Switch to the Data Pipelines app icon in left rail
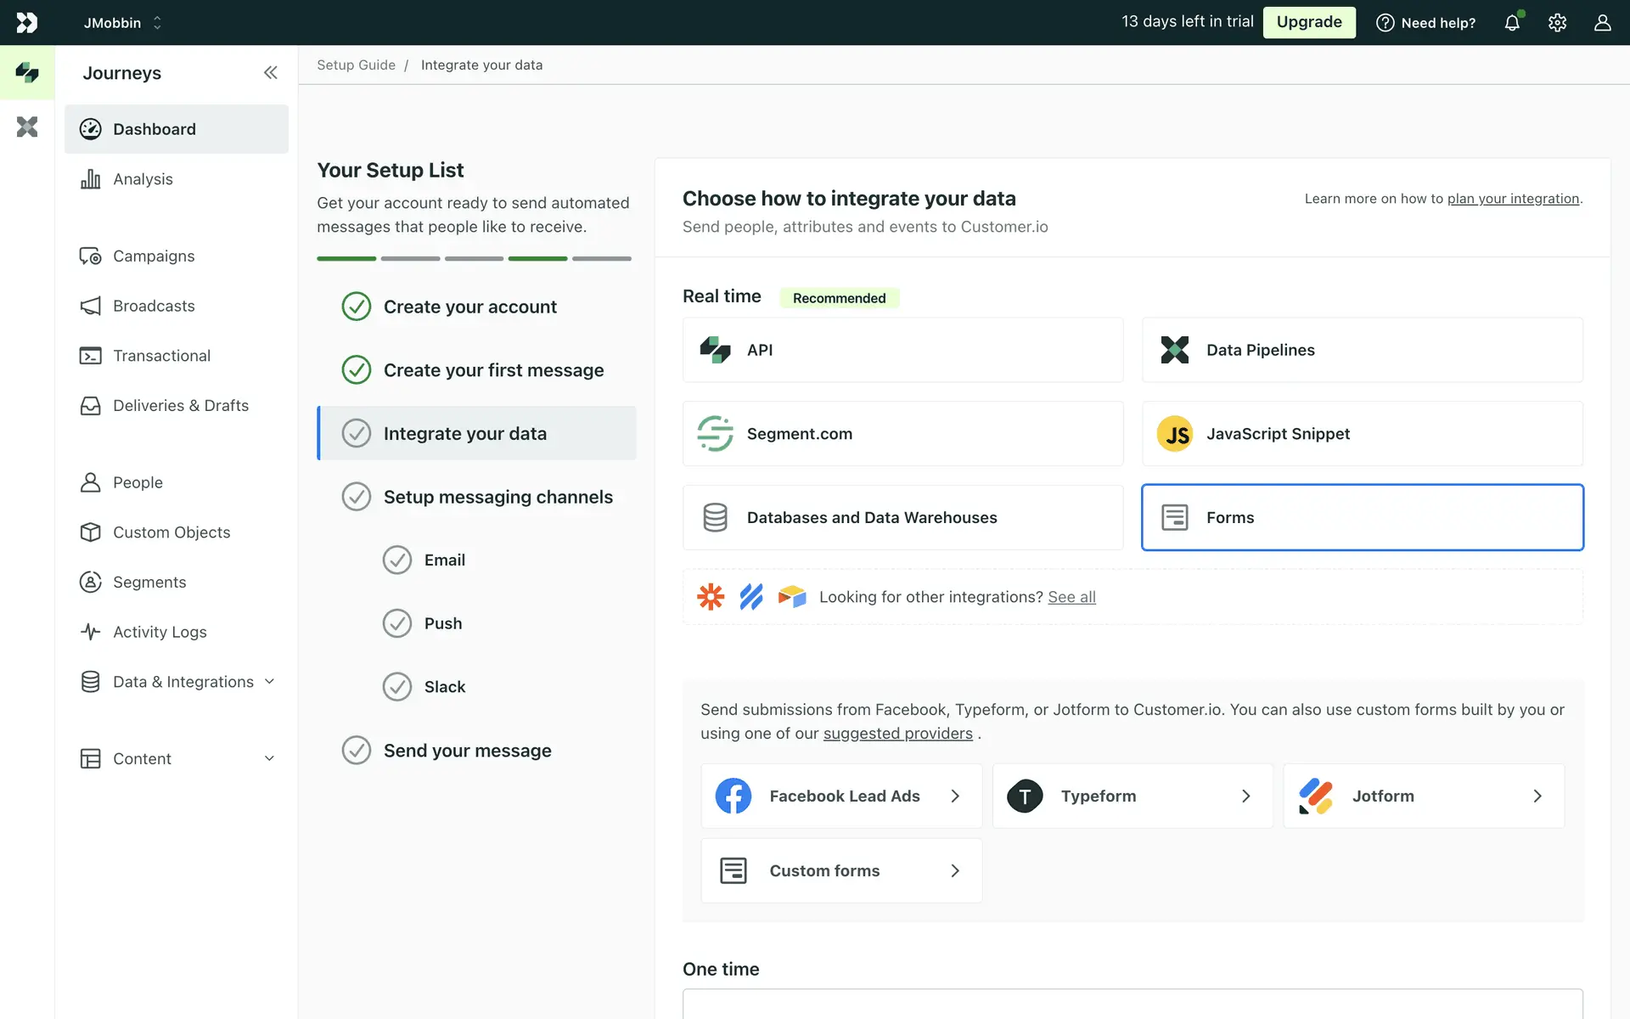The height and width of the screenshot is (1019, 1630). (x=27, y=127)
